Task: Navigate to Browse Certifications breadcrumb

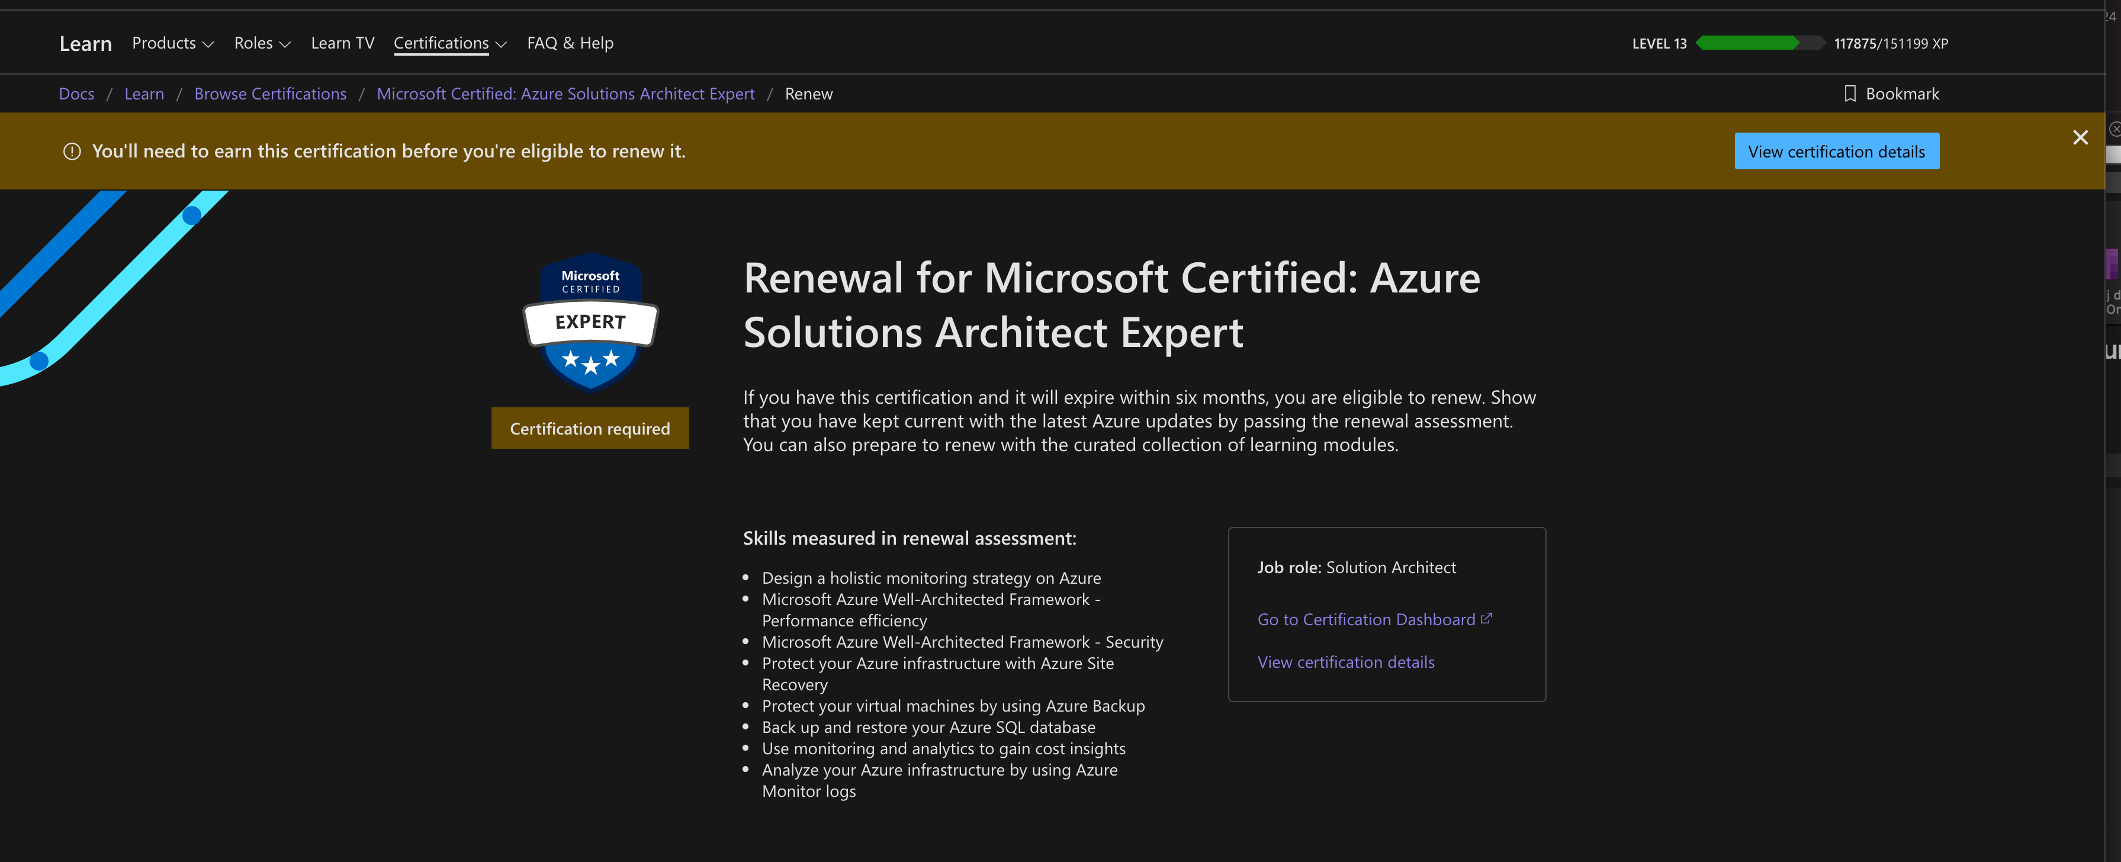Action: point(270,94)
